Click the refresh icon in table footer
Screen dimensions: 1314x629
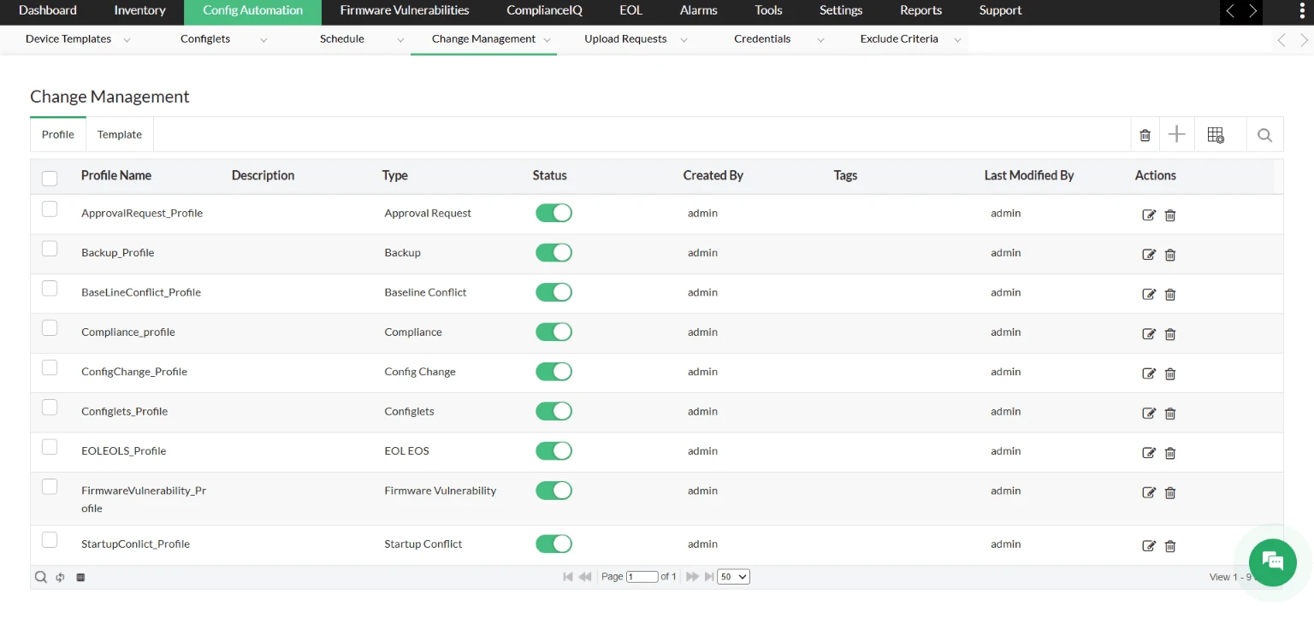(x=61, y=577)
